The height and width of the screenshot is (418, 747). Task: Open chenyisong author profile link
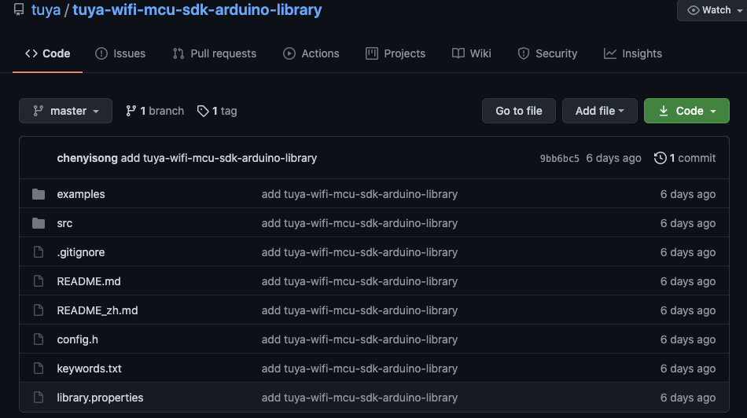[x=87, y=158]
